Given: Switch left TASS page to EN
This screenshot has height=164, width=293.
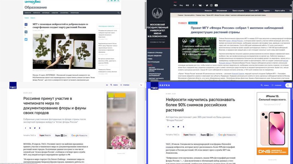Looking at the screenshot, I should [x=107, y=85].
